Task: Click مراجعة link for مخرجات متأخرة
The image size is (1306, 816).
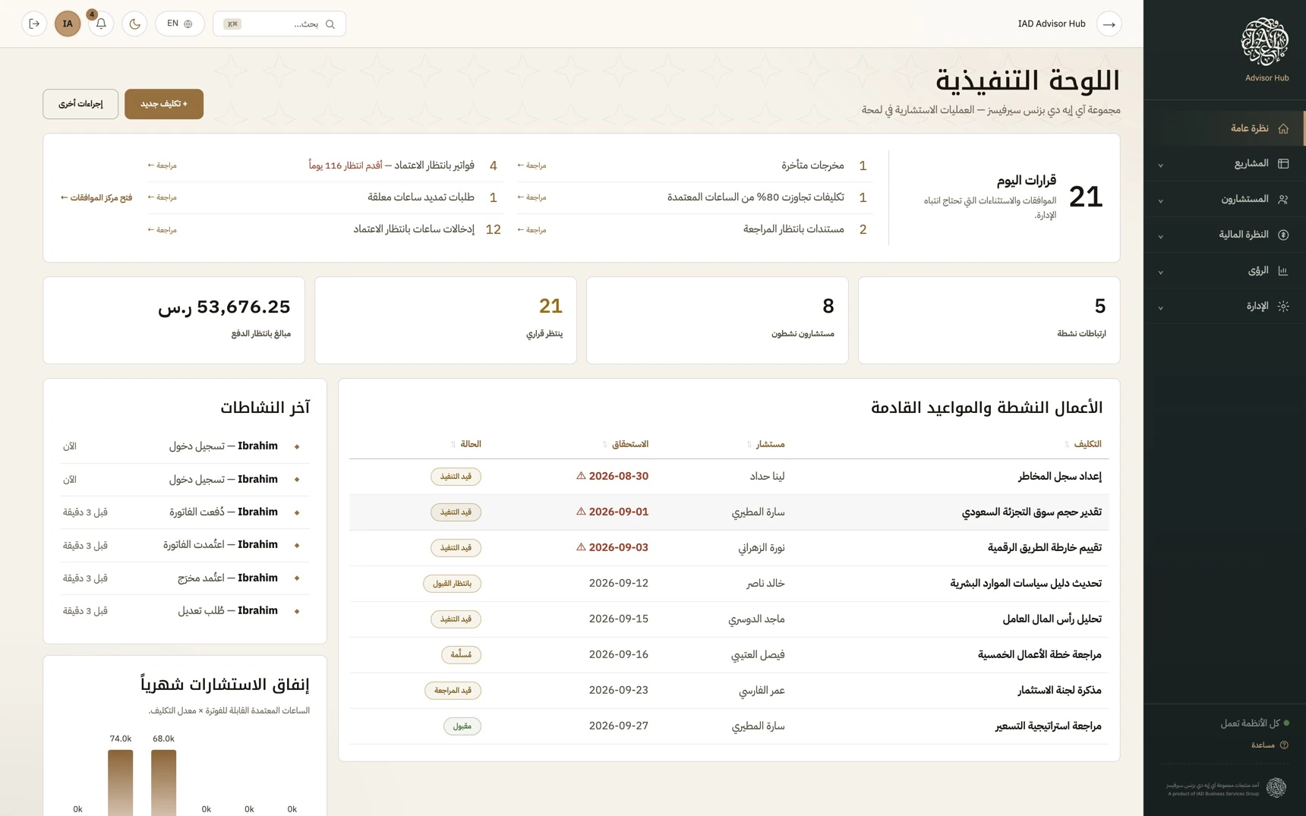Action: point(532,165)
